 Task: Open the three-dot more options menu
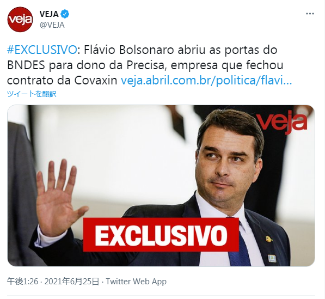(x=310, y=14)
